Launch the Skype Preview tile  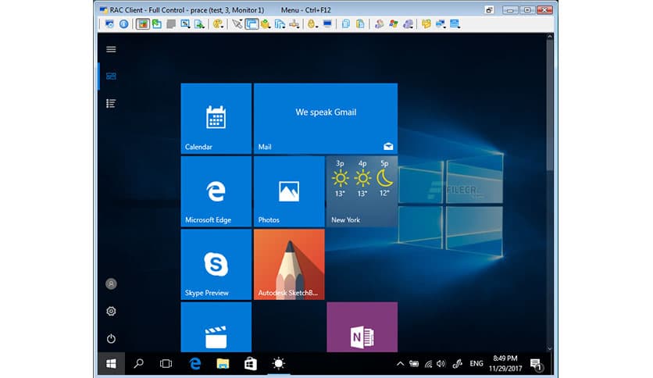[216, 264]
